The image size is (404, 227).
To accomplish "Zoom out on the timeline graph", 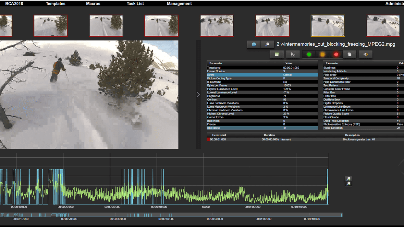I will (x=348, y=184).
